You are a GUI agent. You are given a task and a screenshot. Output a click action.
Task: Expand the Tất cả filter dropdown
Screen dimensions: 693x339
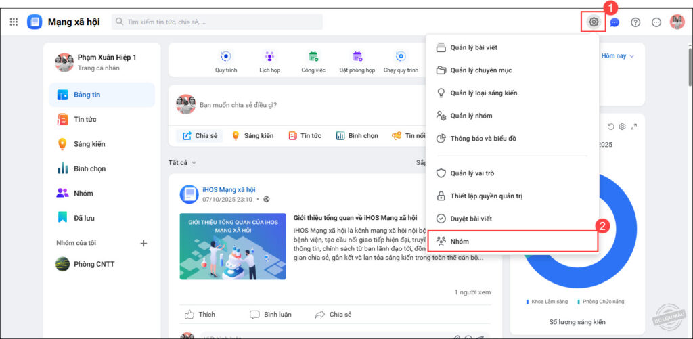[182, 162]
